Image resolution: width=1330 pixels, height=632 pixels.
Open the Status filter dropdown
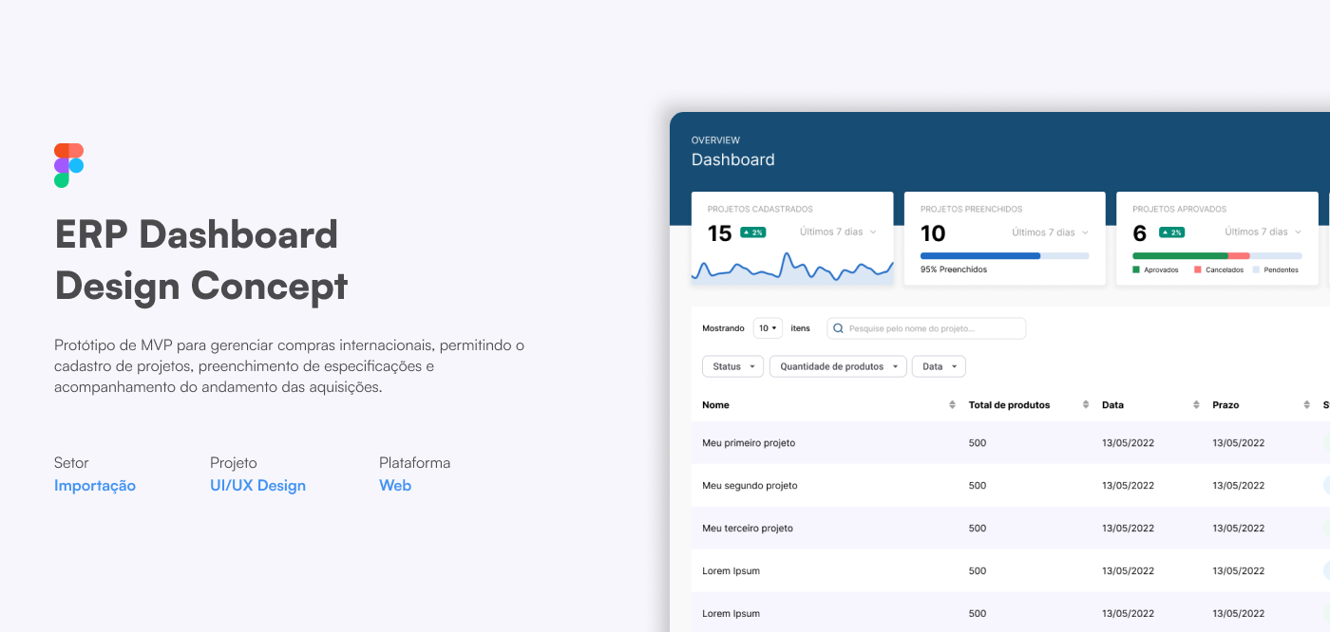(x=732, y=366)
